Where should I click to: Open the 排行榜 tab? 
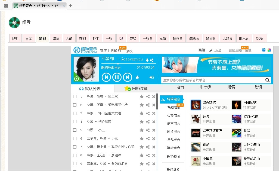point(205,87)
